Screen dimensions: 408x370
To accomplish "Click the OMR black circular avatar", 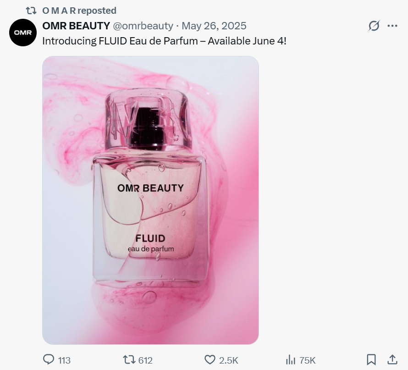I will tap(23, 33).
